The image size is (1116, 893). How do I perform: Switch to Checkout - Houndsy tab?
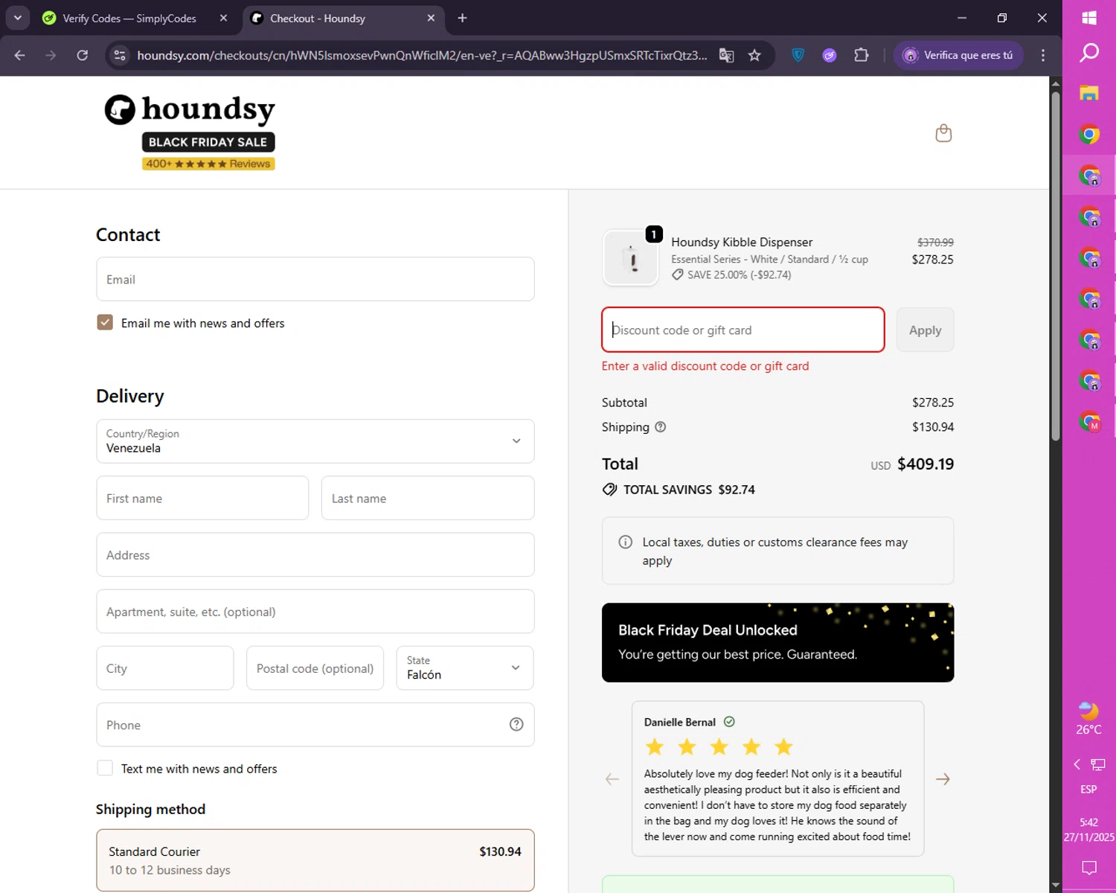[318, 18]
